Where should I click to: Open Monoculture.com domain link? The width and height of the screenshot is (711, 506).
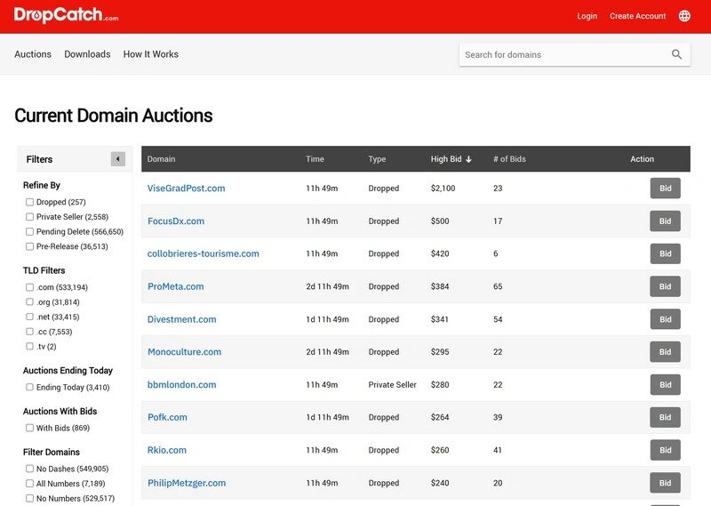pyautogui.click(x=185, y=351)
